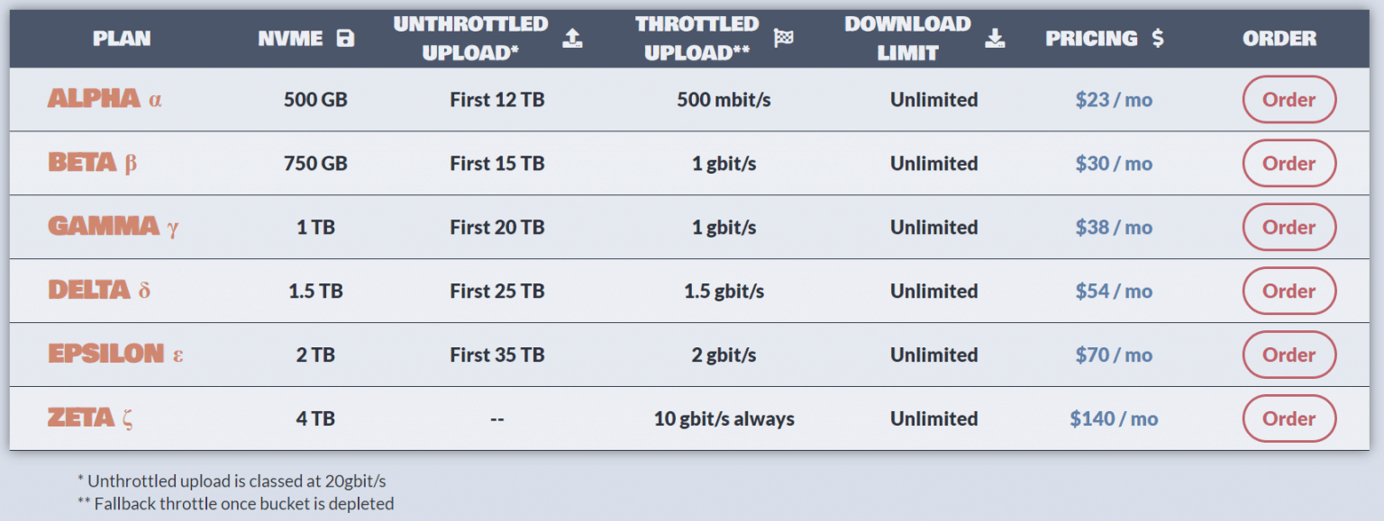Viewport: 1384px width, 521px height.
Task: Select the $140 / mo price
Action: point(1114,418)
